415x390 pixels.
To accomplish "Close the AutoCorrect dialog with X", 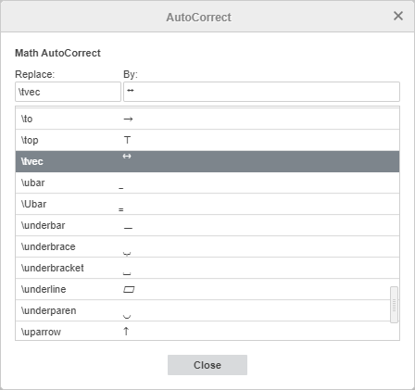I will click(398, 16).
